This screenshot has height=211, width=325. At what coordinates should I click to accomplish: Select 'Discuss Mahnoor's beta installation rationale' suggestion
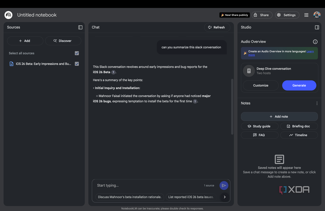(130, 197)
